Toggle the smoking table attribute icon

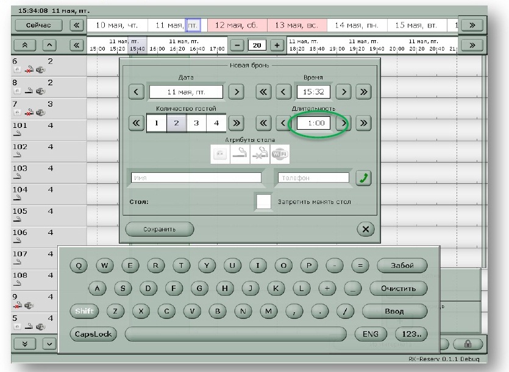241,155
